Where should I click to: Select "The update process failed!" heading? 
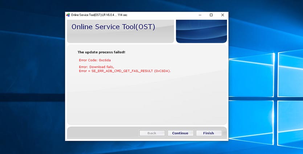tap(101, 52)
